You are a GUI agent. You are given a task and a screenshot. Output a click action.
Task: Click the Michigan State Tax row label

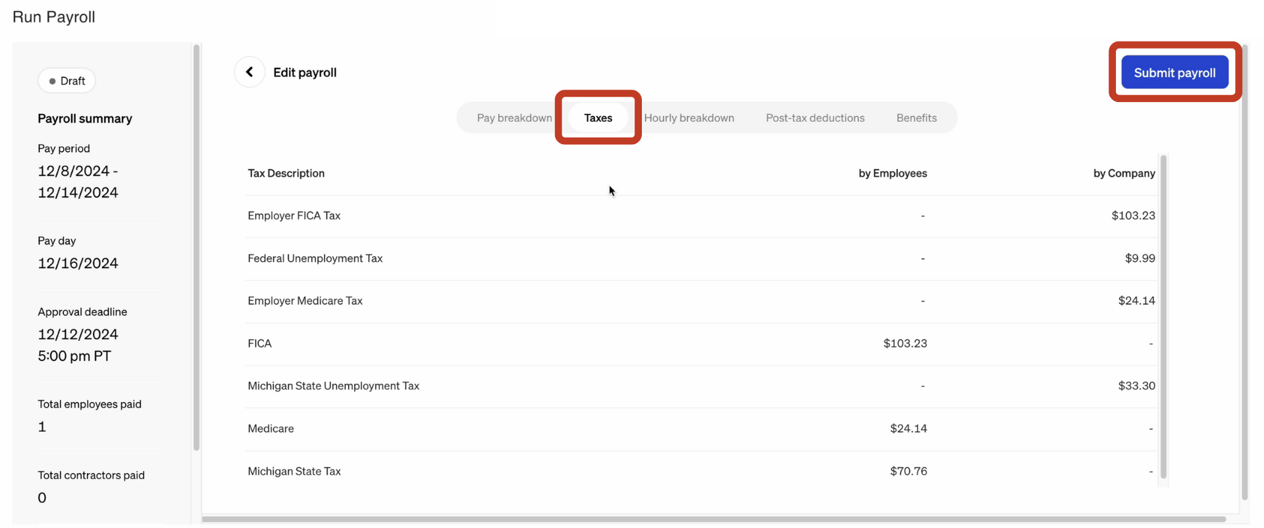(x=294, y=471)
